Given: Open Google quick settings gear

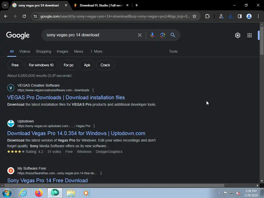Looking at the screenshot, I should pyautogui.click(x=237, y=35).
